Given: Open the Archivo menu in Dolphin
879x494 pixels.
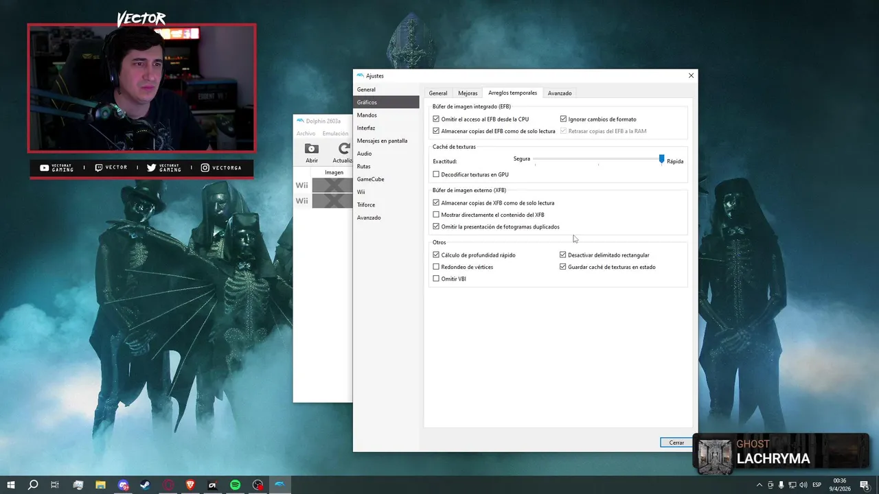Looking at the screenshot, I should (306, 134).
